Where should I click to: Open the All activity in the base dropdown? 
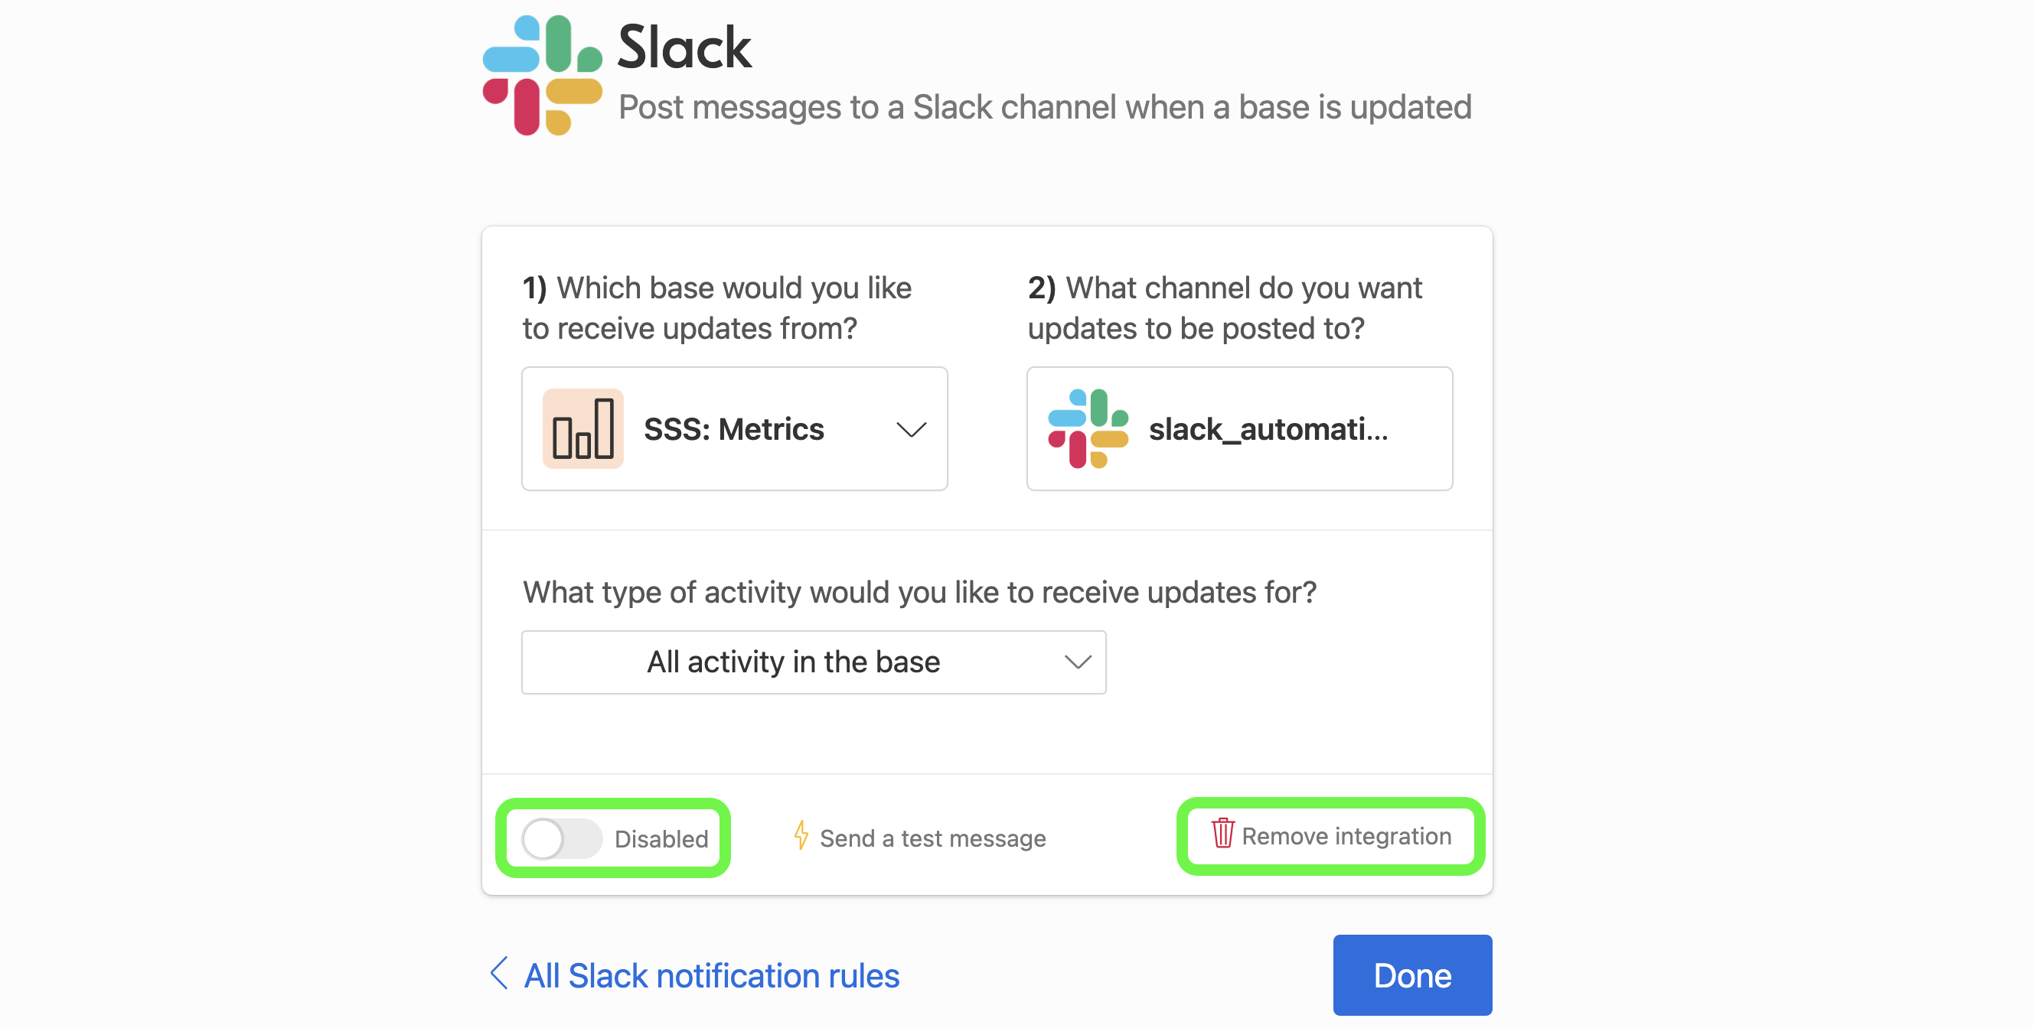[814, 662]
